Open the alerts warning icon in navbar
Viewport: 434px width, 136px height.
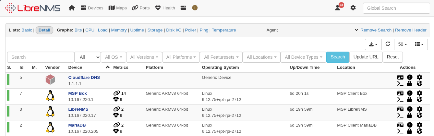click(x=195, y=8)
